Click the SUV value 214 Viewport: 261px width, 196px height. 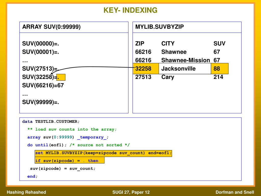tap(218, 77)
